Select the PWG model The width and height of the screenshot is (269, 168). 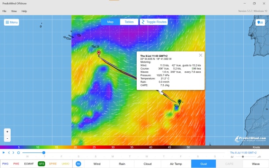5,164
